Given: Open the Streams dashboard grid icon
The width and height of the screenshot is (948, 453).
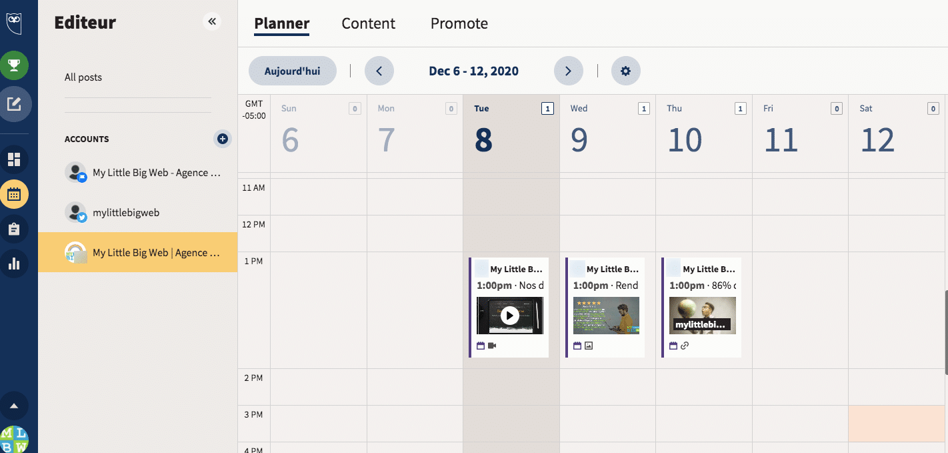Looking at the screenshot, I should coord(15,159).
